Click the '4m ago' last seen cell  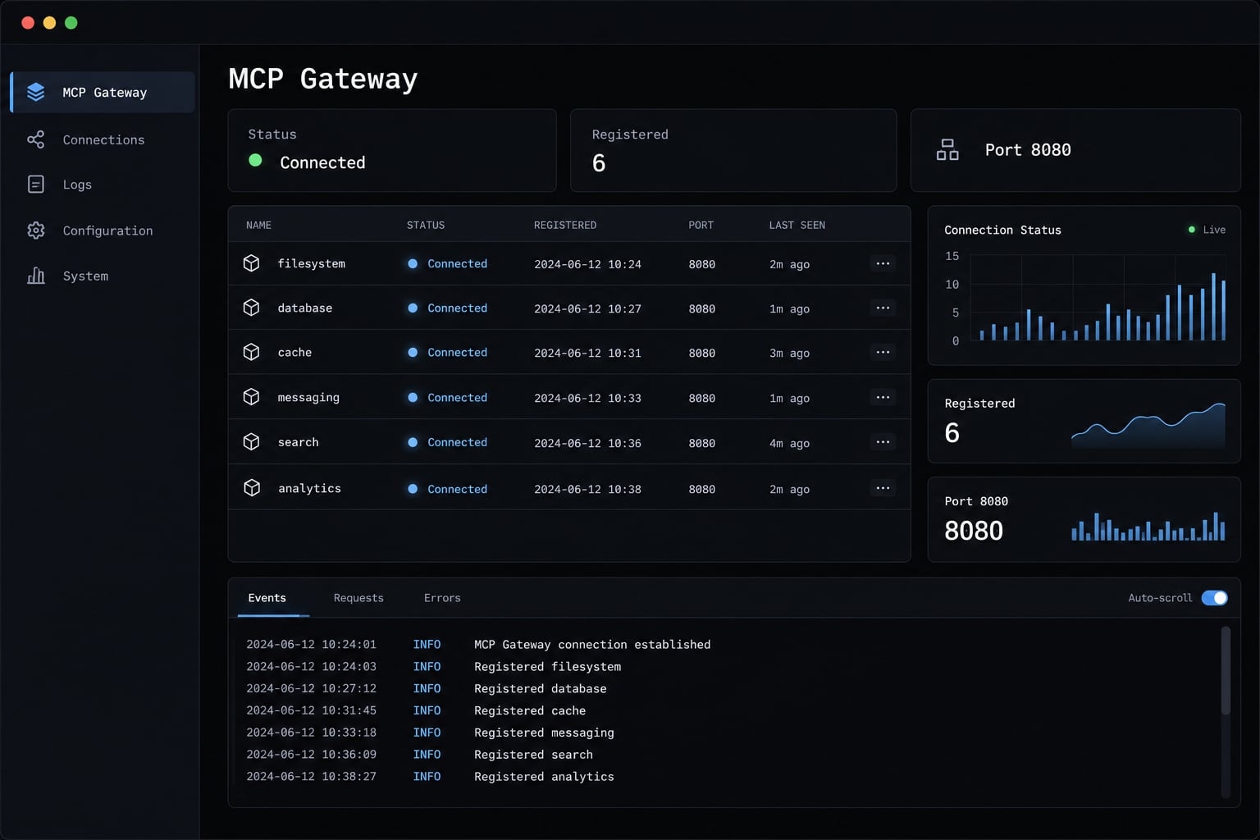click(789, 443)
